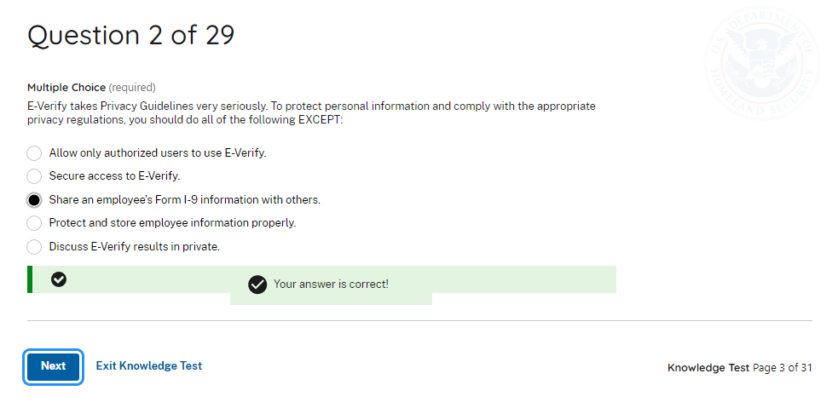Click the "Protect and store employee information properly." label text
Viewport: 838px width, 408px height.
(172, 223)
